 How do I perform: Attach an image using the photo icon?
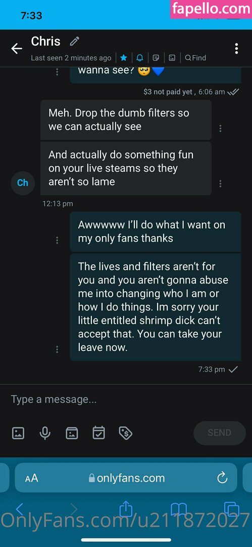(18, 433)
